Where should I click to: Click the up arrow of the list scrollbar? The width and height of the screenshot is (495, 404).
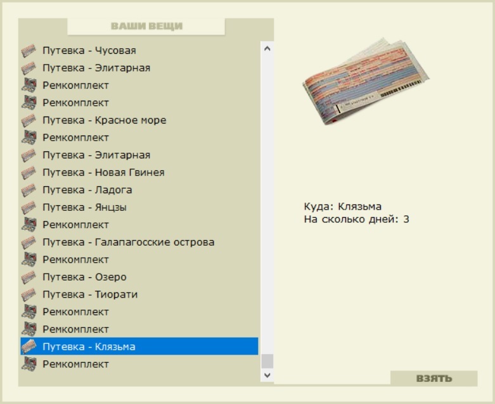pos(267,49)
